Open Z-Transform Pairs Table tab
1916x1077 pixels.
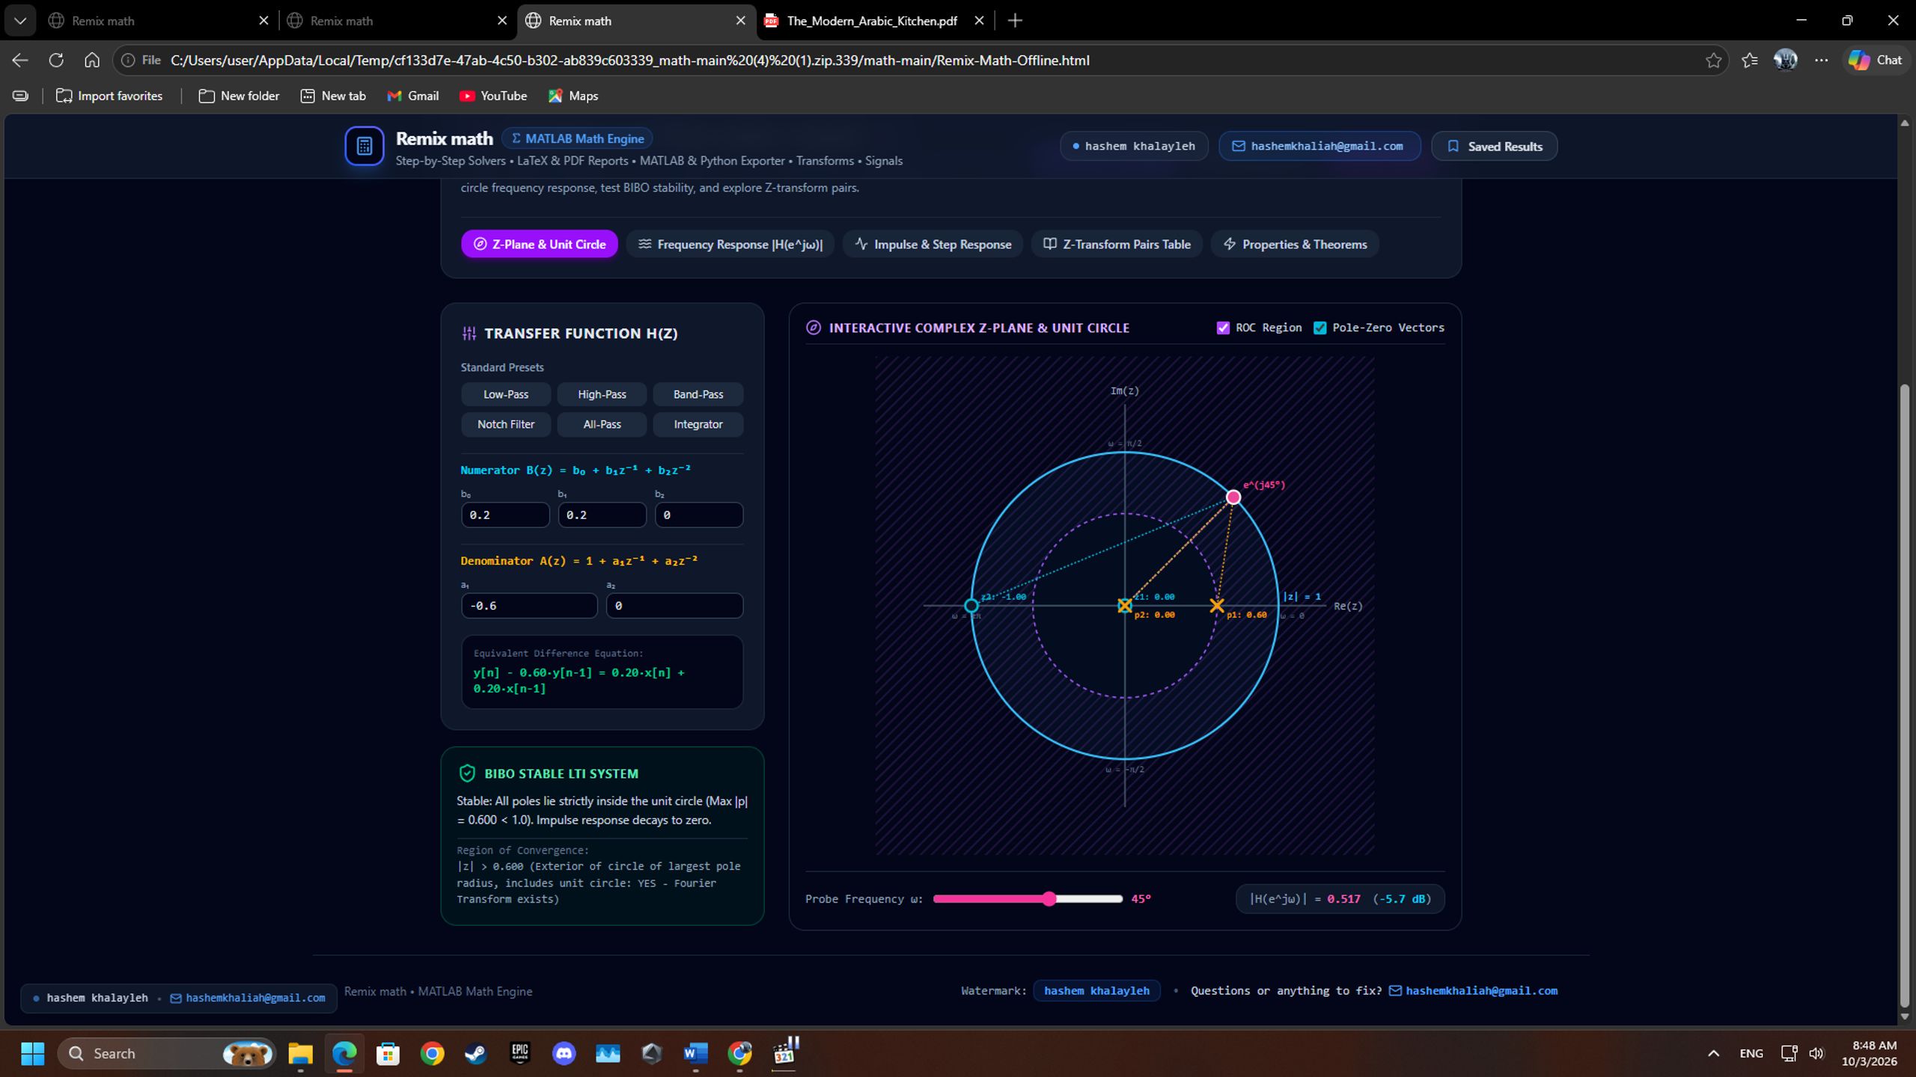tap(1117, 244)
